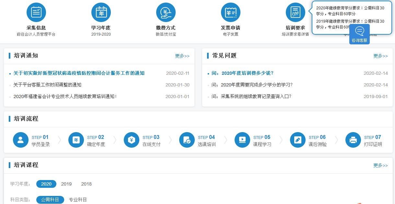
Task: Expand more items in 培训课程
Action: click(380, 165)
